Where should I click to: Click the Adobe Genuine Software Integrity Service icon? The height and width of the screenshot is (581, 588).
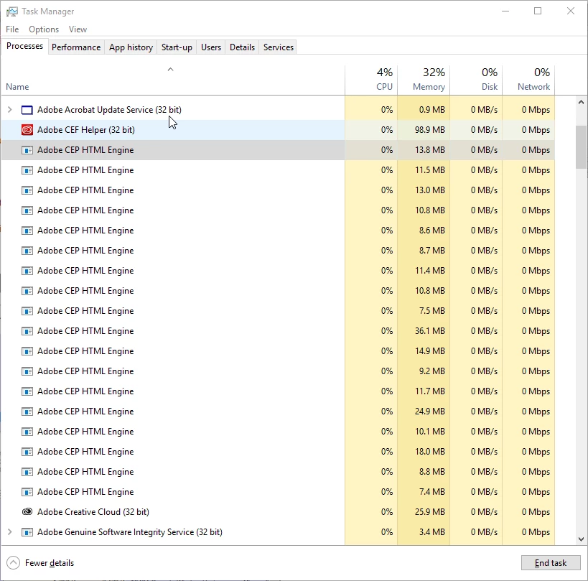[x=27, y=532]
